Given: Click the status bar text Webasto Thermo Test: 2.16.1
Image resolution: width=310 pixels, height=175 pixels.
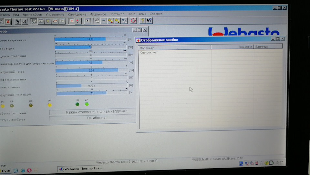Looking at the screenshot, I should [127, 162].
